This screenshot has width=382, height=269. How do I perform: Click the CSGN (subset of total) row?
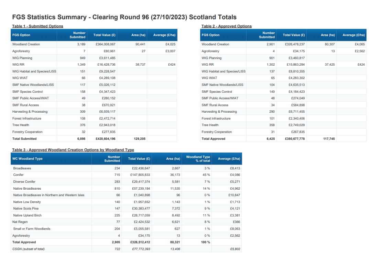click(29, 249)
